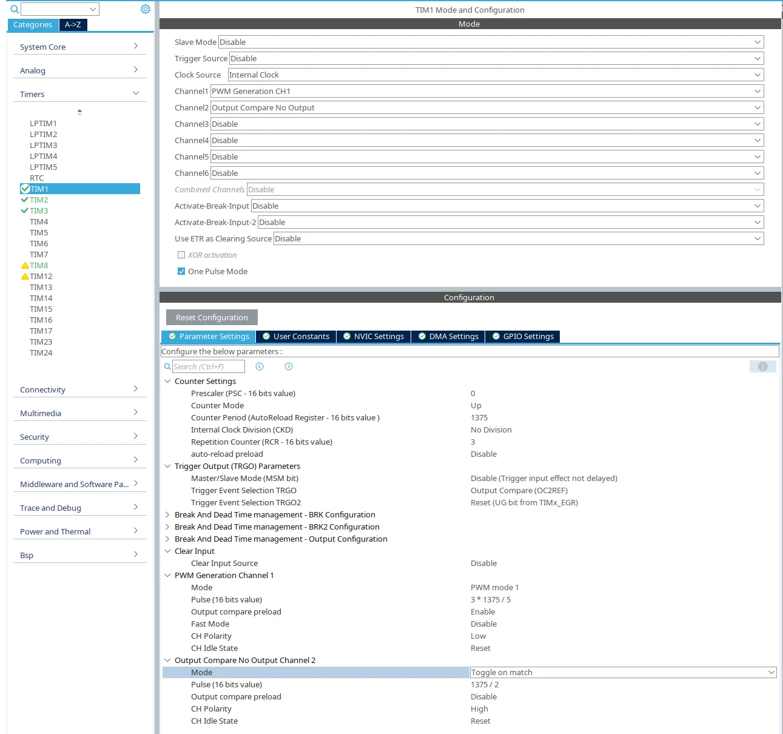The width and height of the screenshot is (783, 734).
Task: Expand the BRK2 Configuration section
Action: (167, 527)
